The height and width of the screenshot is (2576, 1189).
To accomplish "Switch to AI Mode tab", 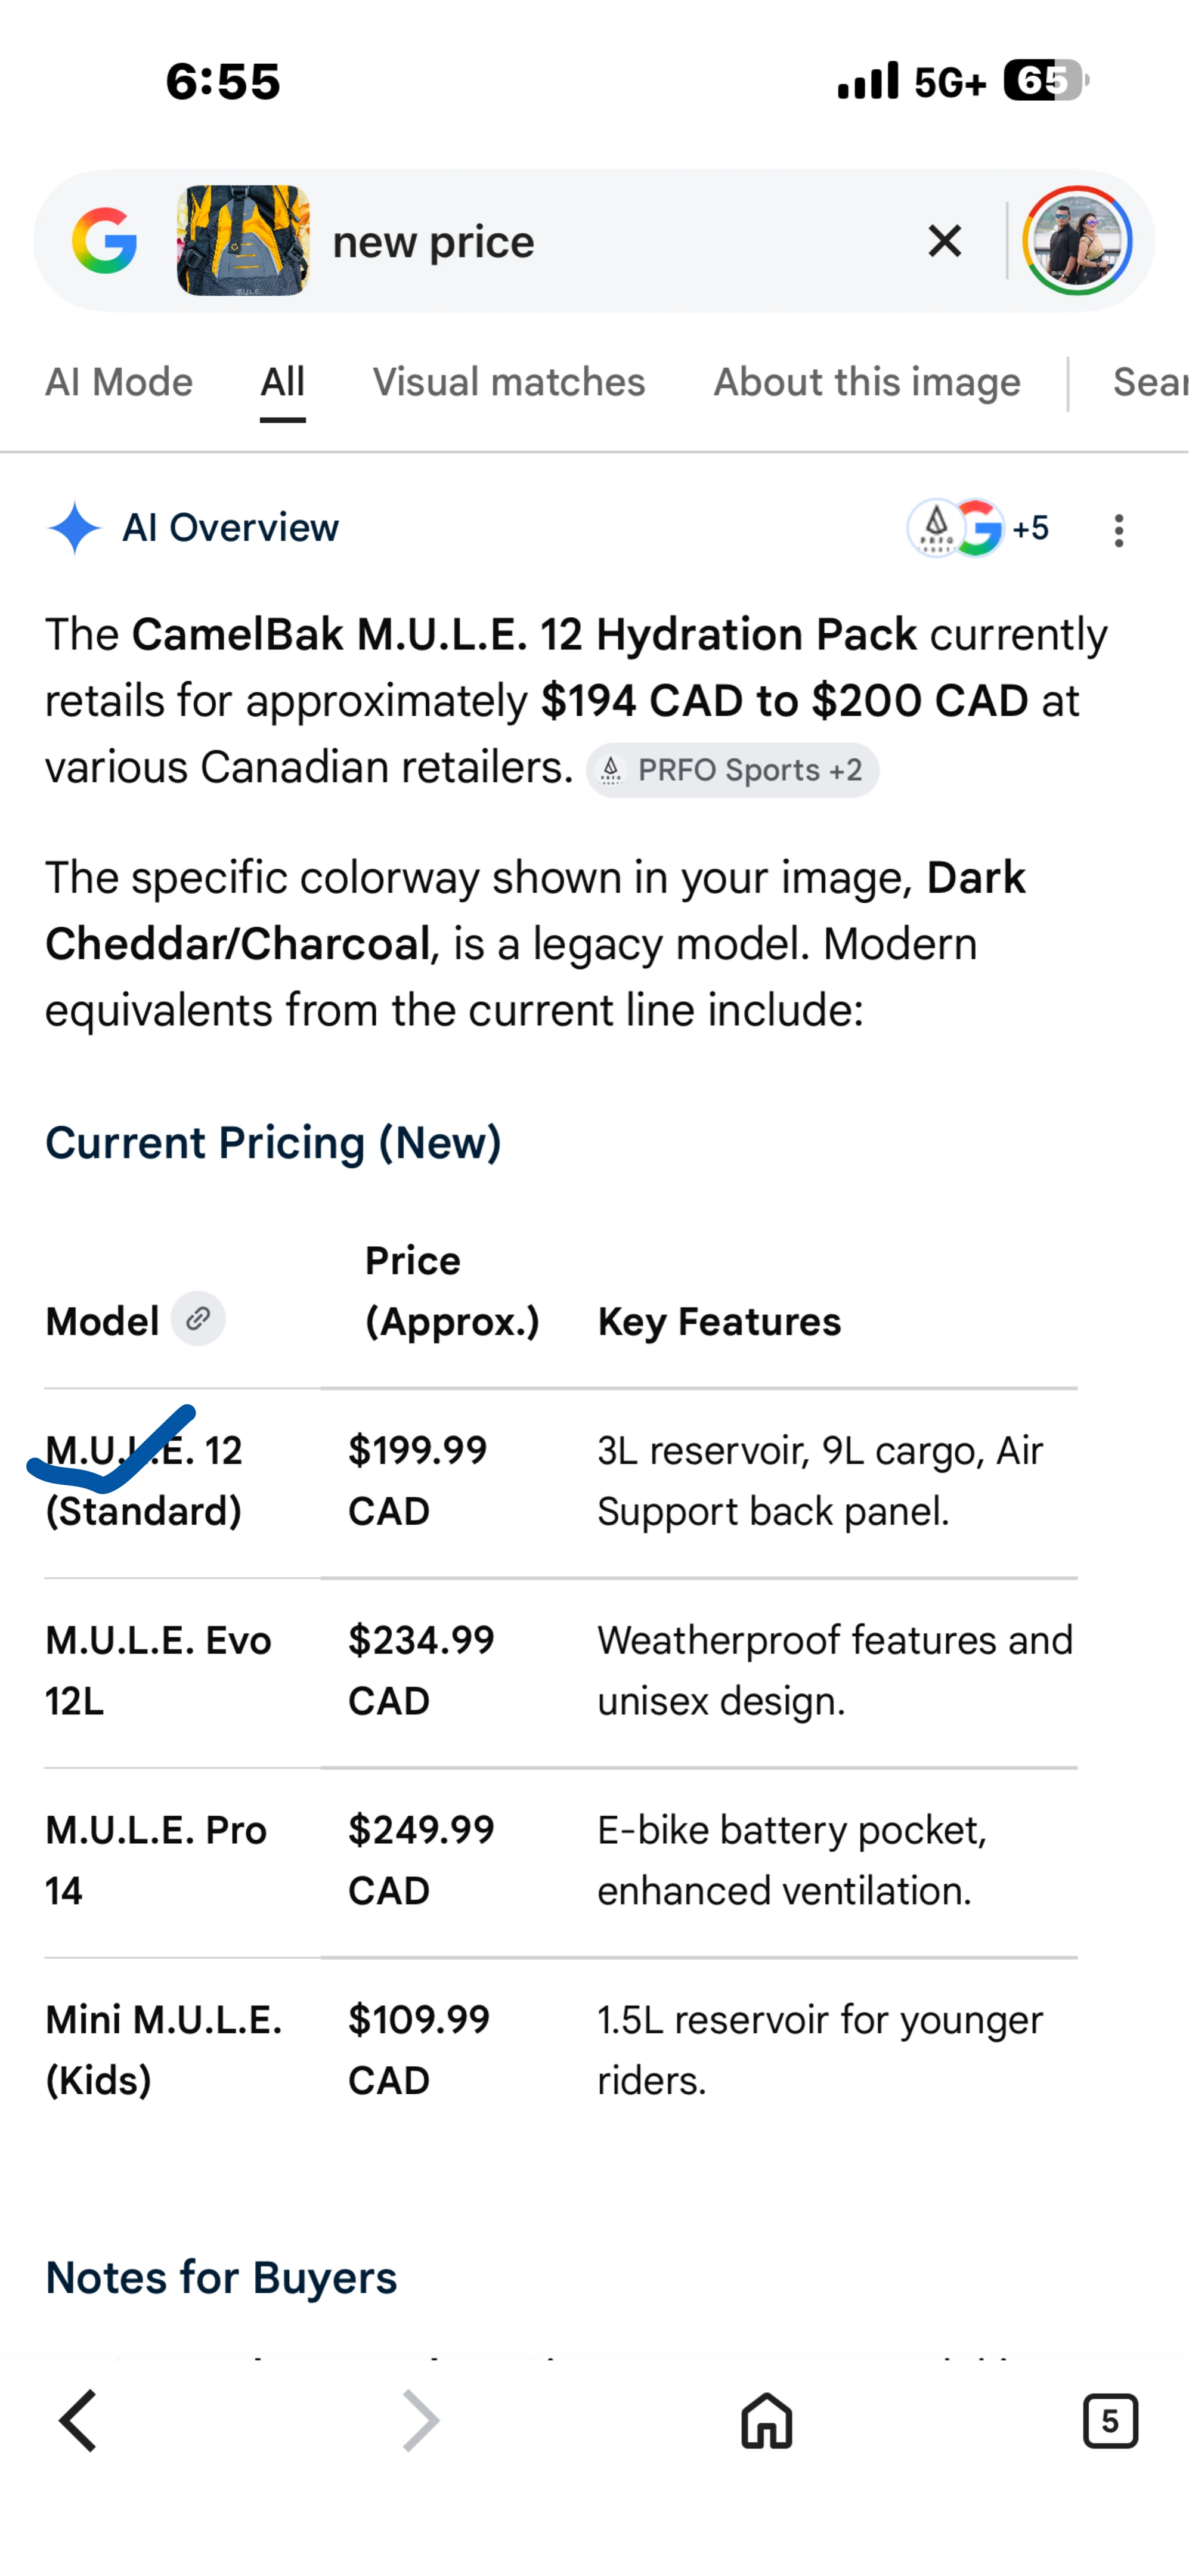I will pos(119,382).
